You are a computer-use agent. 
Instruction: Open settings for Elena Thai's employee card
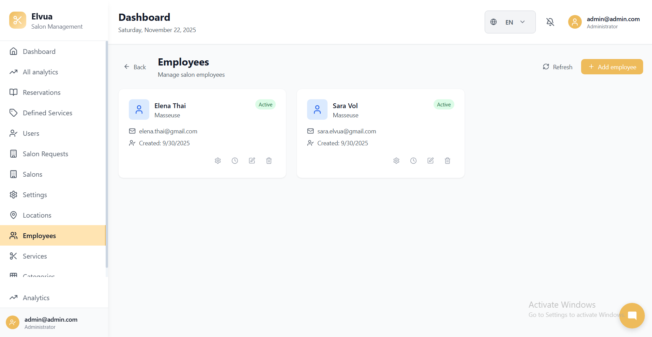[218, 160]
